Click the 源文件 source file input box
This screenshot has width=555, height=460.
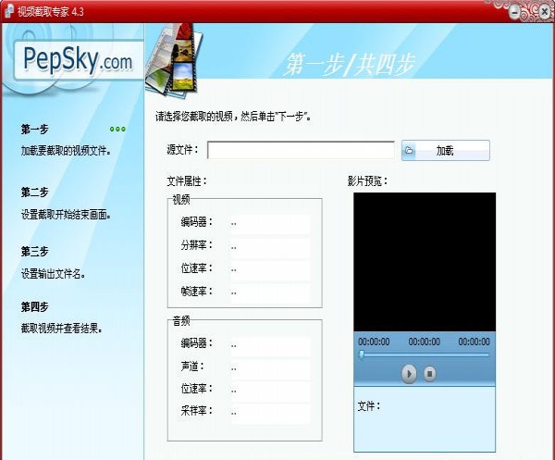[x=301, y=150]
